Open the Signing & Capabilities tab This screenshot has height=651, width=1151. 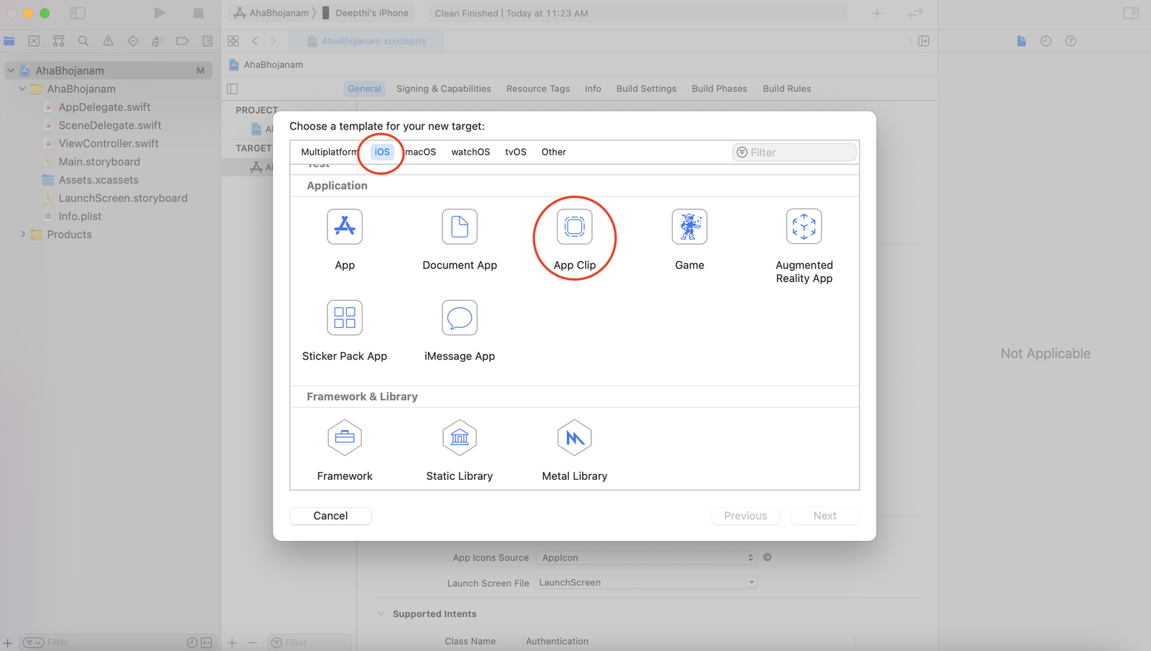point(444,88)
